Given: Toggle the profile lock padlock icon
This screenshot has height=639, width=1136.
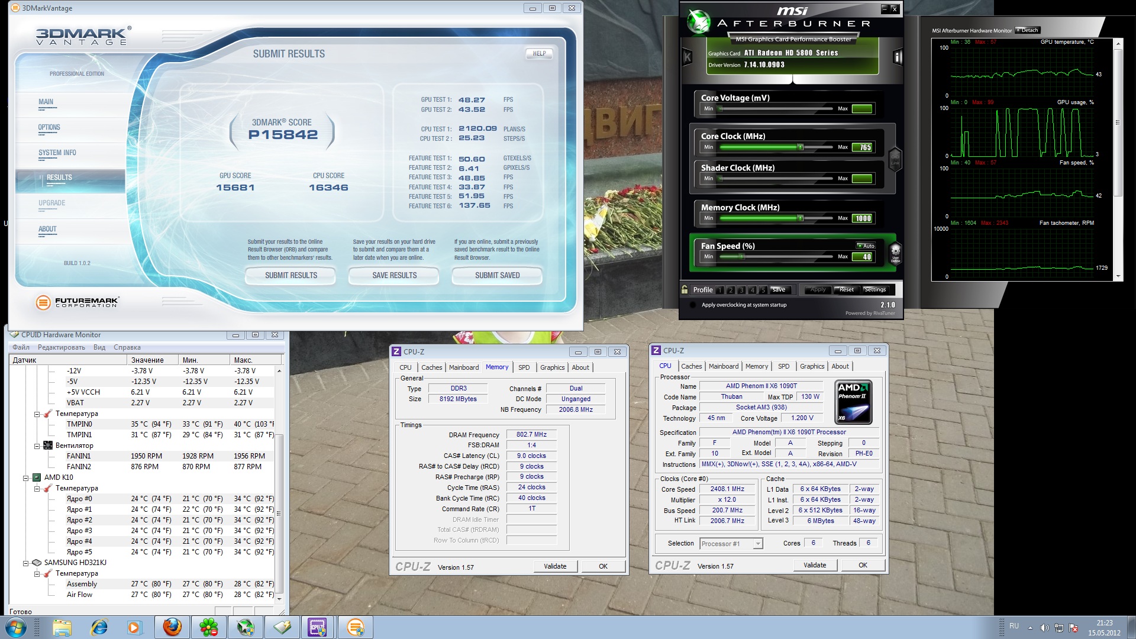Looking at the screenshot, I should (685, 289).
